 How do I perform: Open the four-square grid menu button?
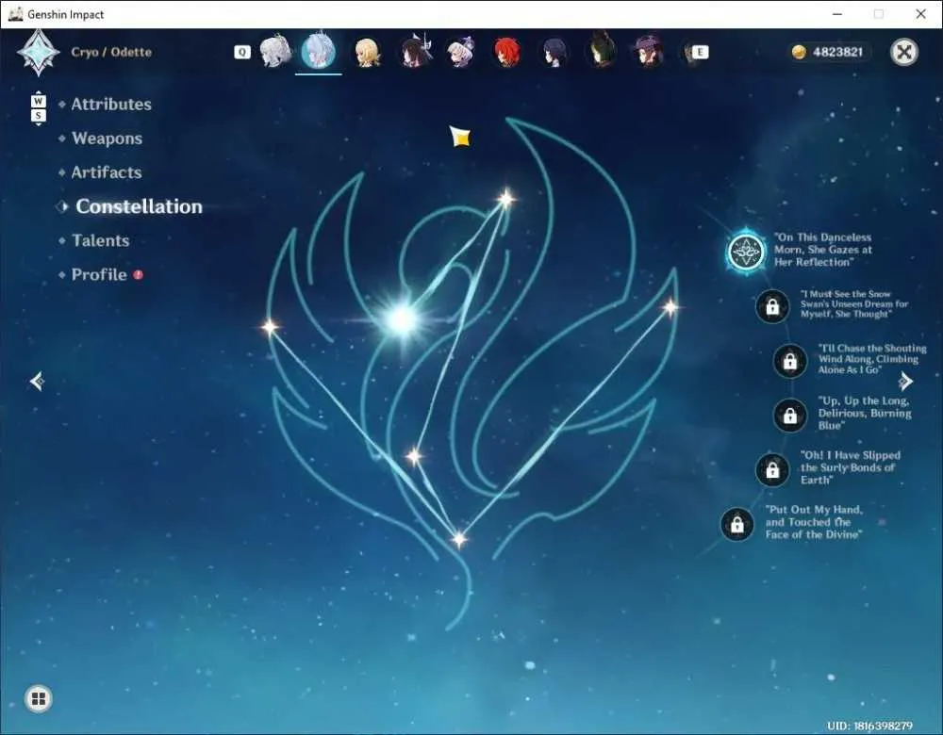tap(39, 698)
